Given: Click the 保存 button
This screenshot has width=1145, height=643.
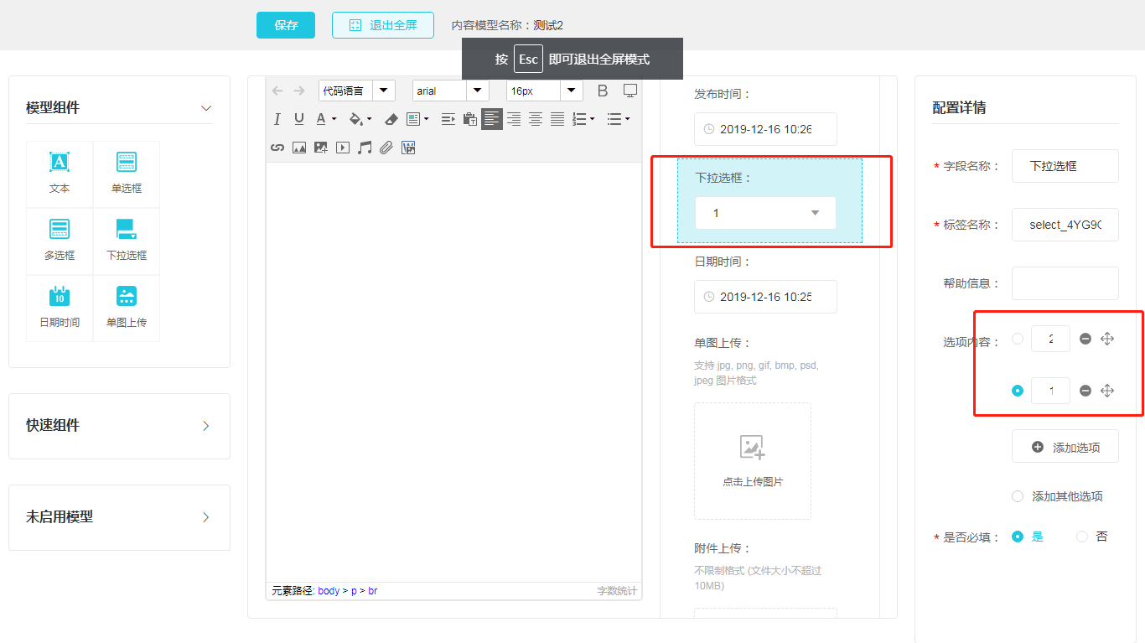Looking at the screenshot, I should (x=286, y=25).
